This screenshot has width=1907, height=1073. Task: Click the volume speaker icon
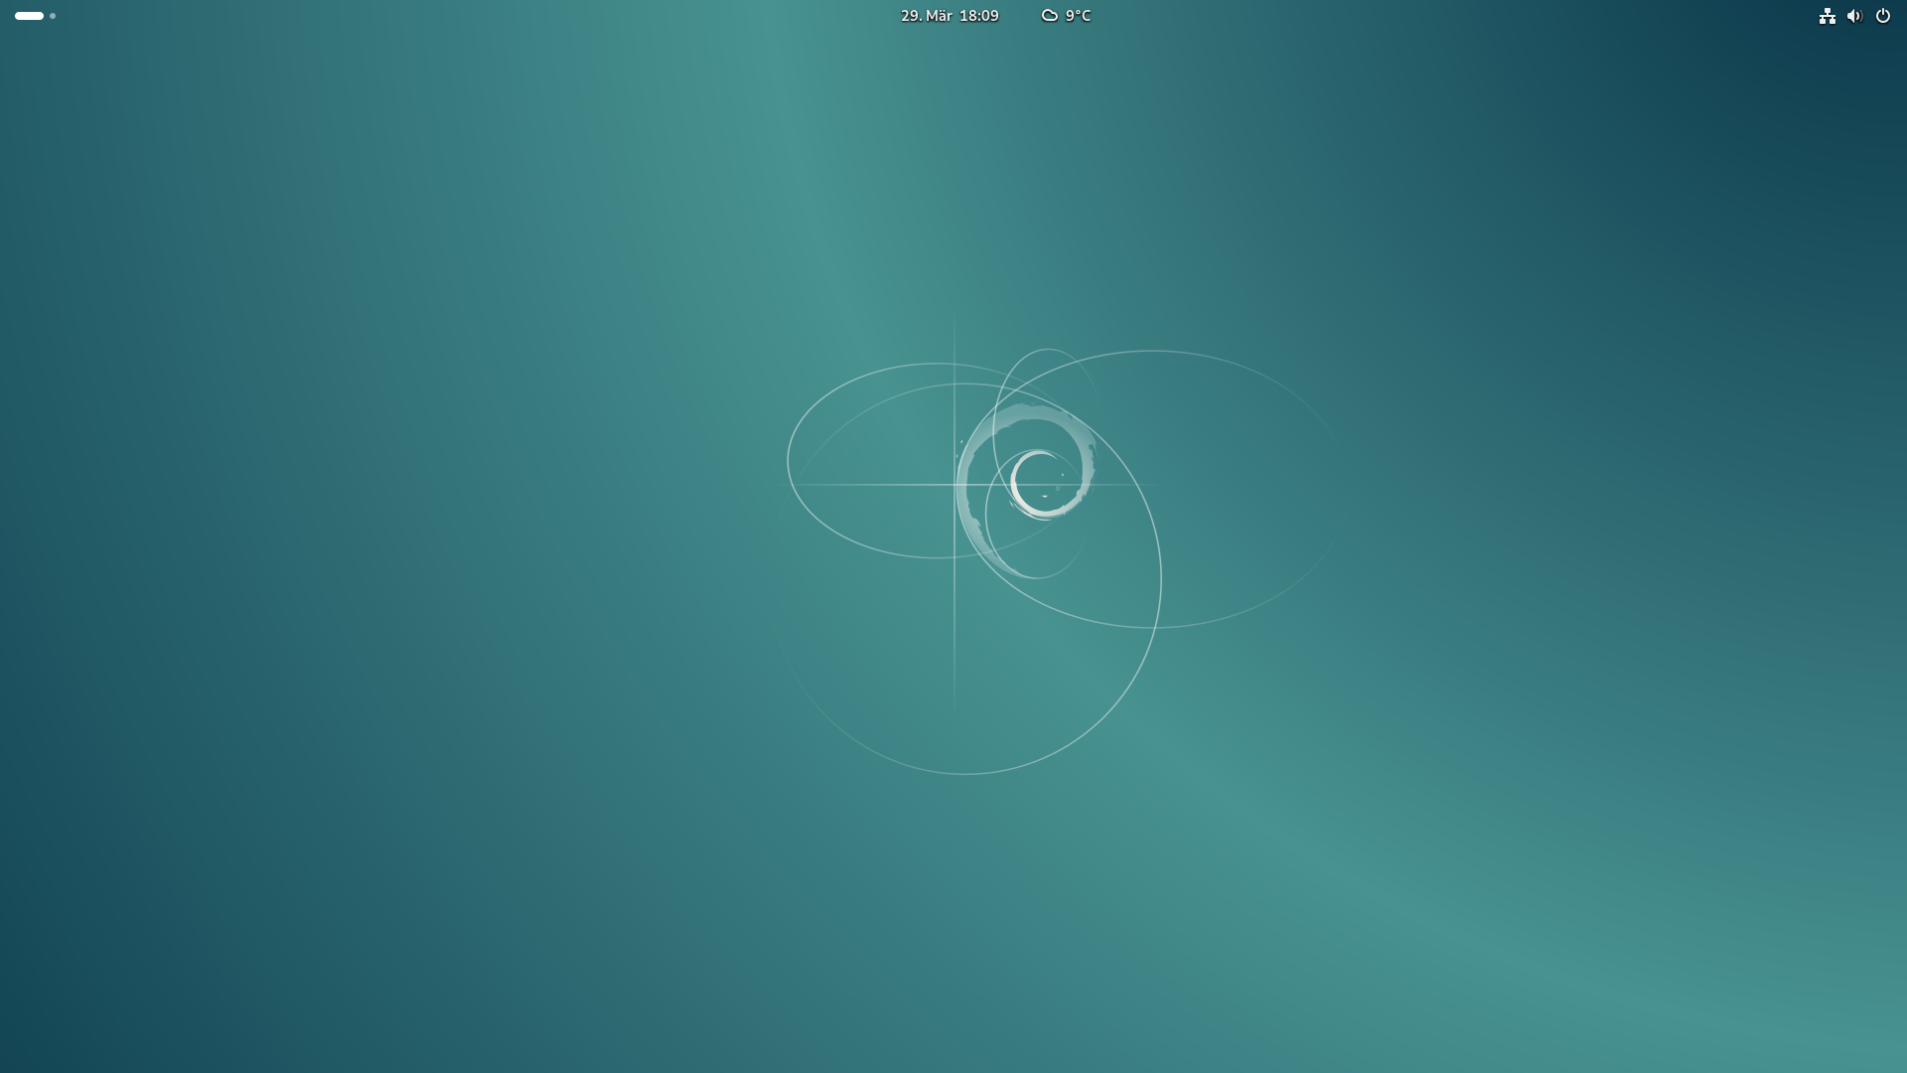point(1854,16)
